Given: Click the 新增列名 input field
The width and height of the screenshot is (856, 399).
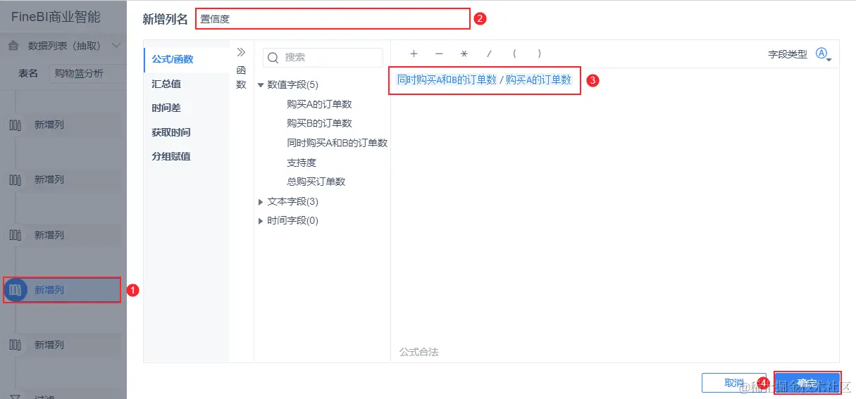Looking at the screenshot, I should click(333, 19).
